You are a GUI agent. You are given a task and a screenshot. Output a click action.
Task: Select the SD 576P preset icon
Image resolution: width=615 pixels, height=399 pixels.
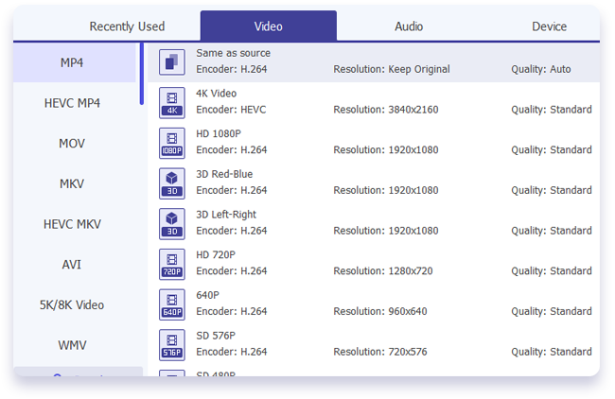[x=171, y=345]
